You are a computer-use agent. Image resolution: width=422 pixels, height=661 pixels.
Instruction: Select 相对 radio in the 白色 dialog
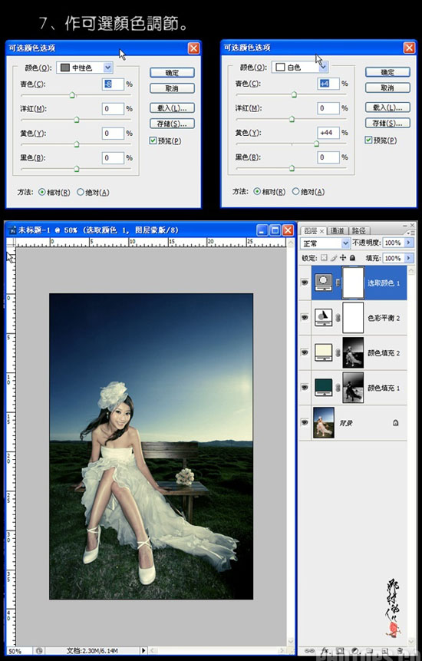pos(257,191)
